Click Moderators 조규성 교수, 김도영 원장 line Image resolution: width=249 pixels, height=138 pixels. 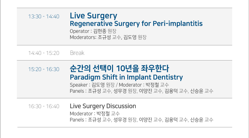click(108, 37)
